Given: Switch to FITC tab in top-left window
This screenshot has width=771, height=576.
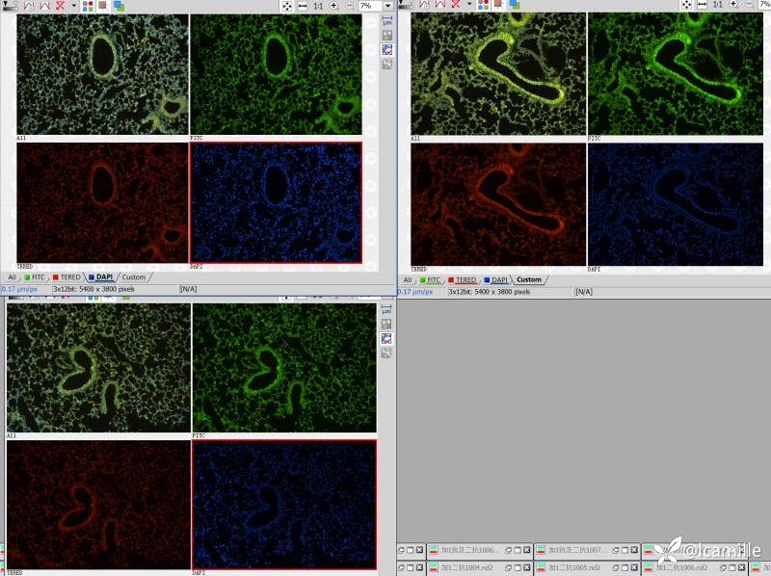Looking at the screenshot, I should point(35,277).
